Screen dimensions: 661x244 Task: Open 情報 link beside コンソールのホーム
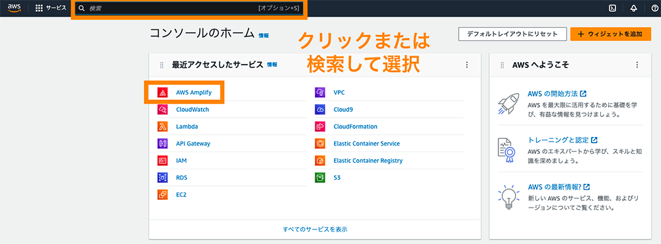coord(264,36)
